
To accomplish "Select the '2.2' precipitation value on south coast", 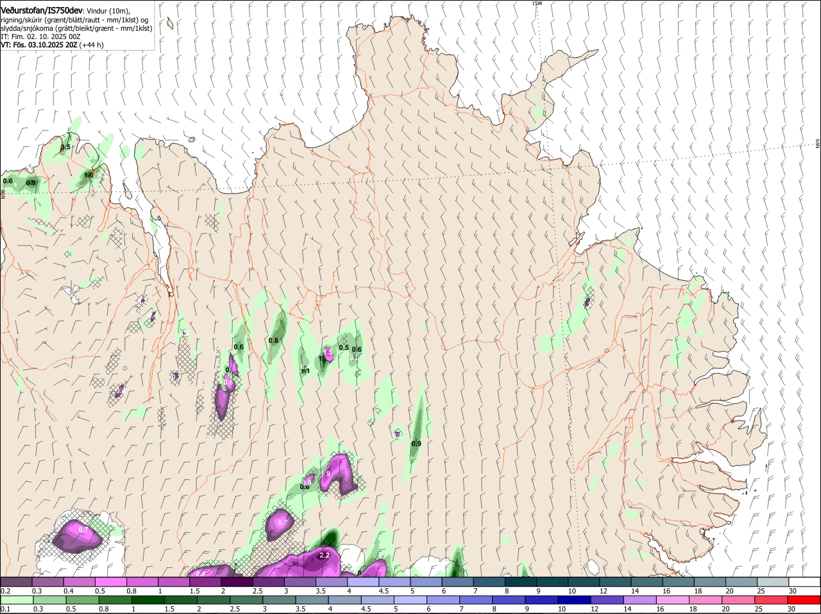I will [x=324, y=555].
